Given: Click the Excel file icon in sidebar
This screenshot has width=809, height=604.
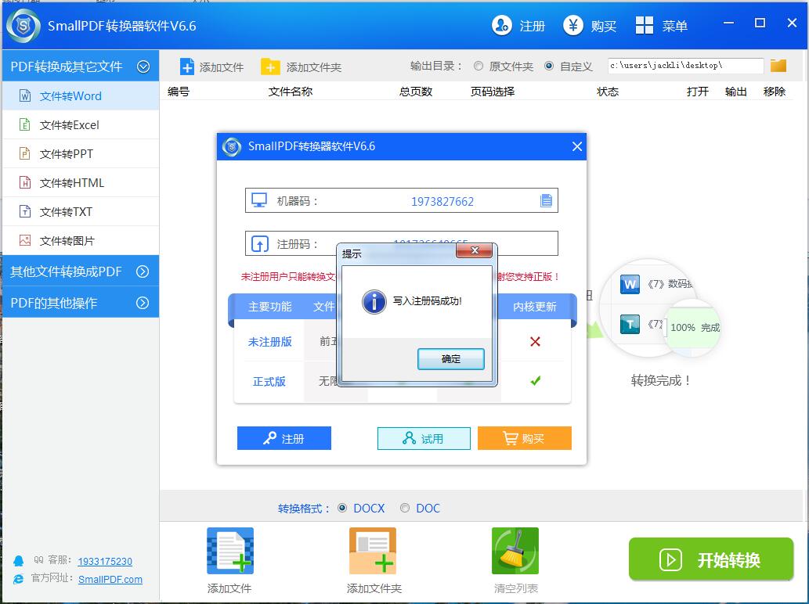Looking at the screenshot, I should coord(25,124).
